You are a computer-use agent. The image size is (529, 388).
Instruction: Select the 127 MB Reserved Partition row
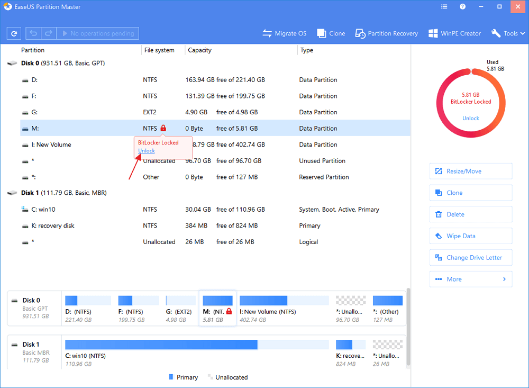[215, 177]
